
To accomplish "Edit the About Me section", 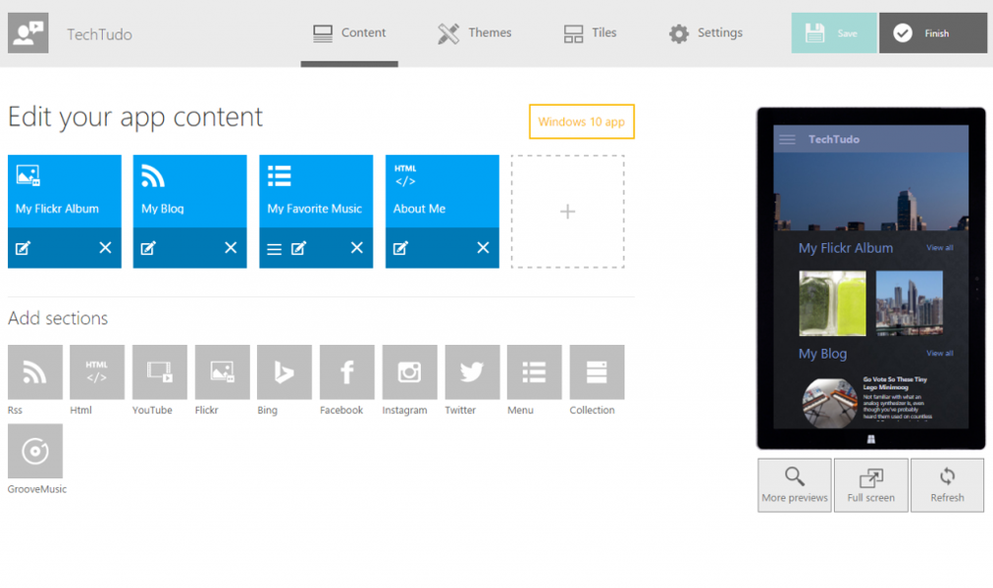I will pos(400,248).
